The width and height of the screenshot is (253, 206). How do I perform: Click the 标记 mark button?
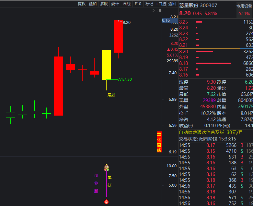pyautogui.click(x=149, y=4)
